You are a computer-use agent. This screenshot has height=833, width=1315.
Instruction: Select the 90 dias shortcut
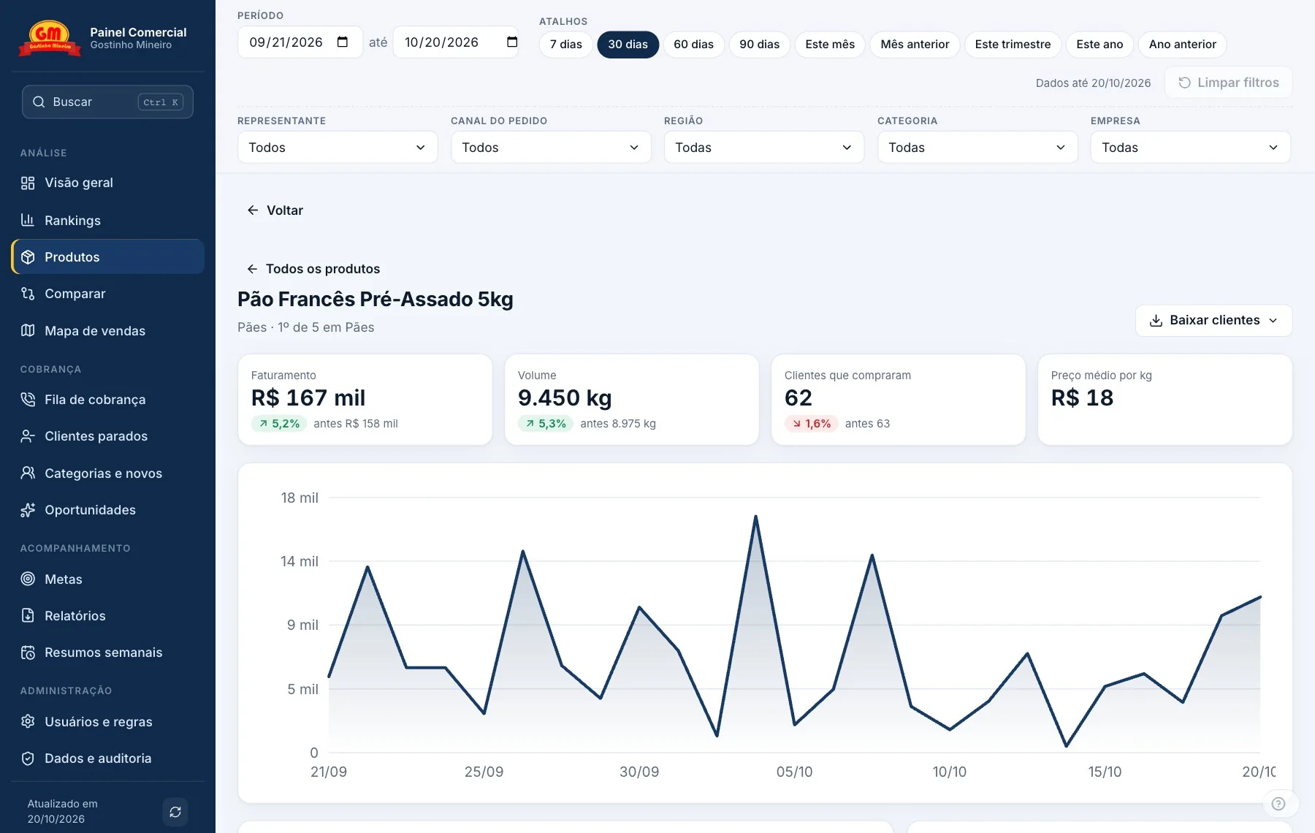click(759, 45)
